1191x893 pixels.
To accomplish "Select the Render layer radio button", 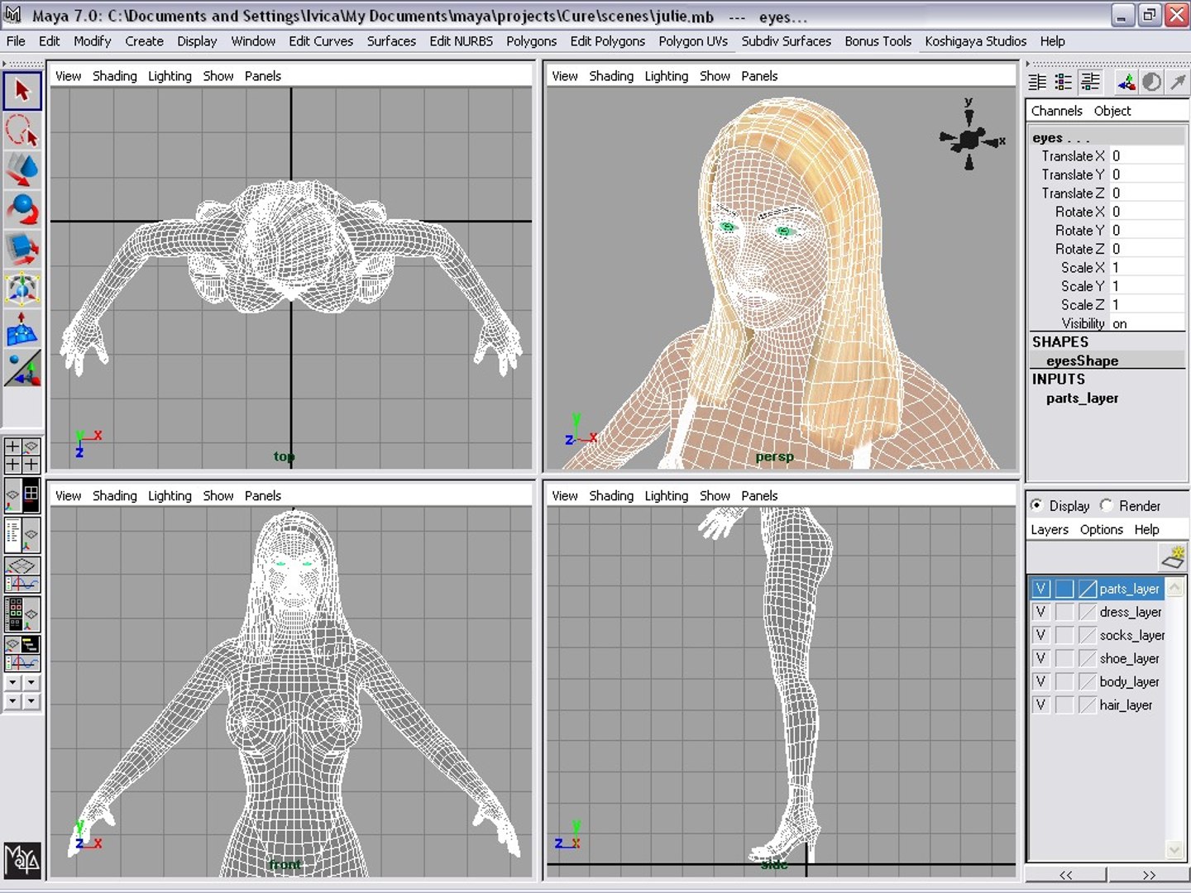I will [x=1107, y=505].
